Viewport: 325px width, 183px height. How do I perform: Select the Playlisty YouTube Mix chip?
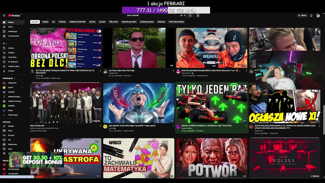(x=77, y=22)
